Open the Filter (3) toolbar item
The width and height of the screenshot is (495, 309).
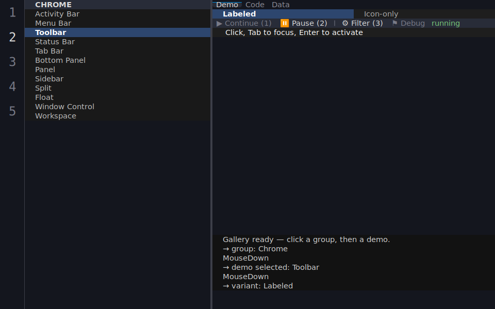362,23
